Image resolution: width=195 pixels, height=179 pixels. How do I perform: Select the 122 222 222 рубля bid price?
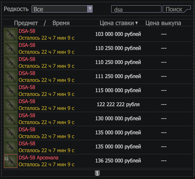pos(118,105)
